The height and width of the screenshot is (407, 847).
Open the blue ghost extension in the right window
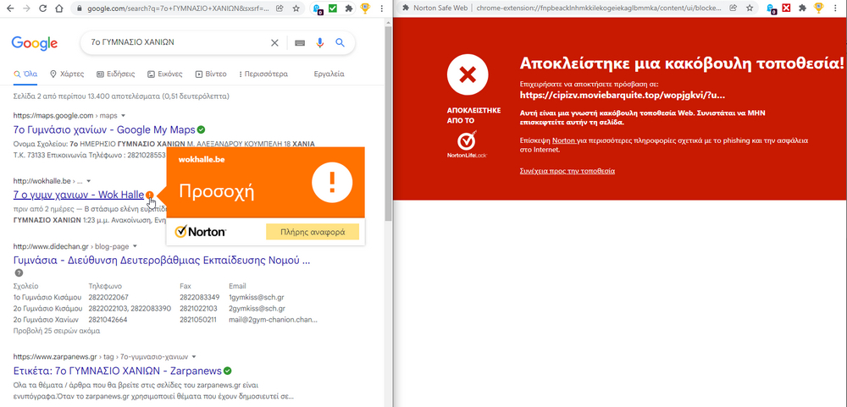click(x=772, y=8)
